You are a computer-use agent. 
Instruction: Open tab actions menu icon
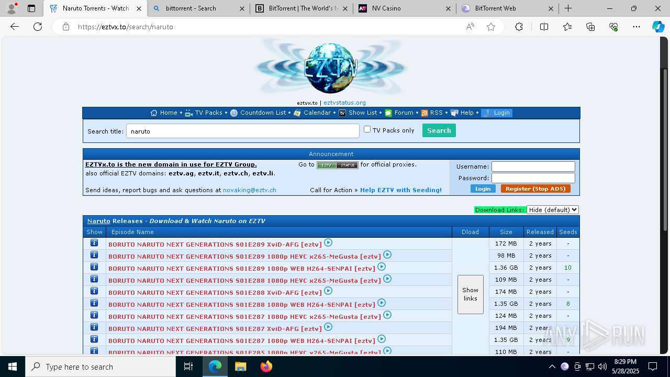tap(31, 8)
